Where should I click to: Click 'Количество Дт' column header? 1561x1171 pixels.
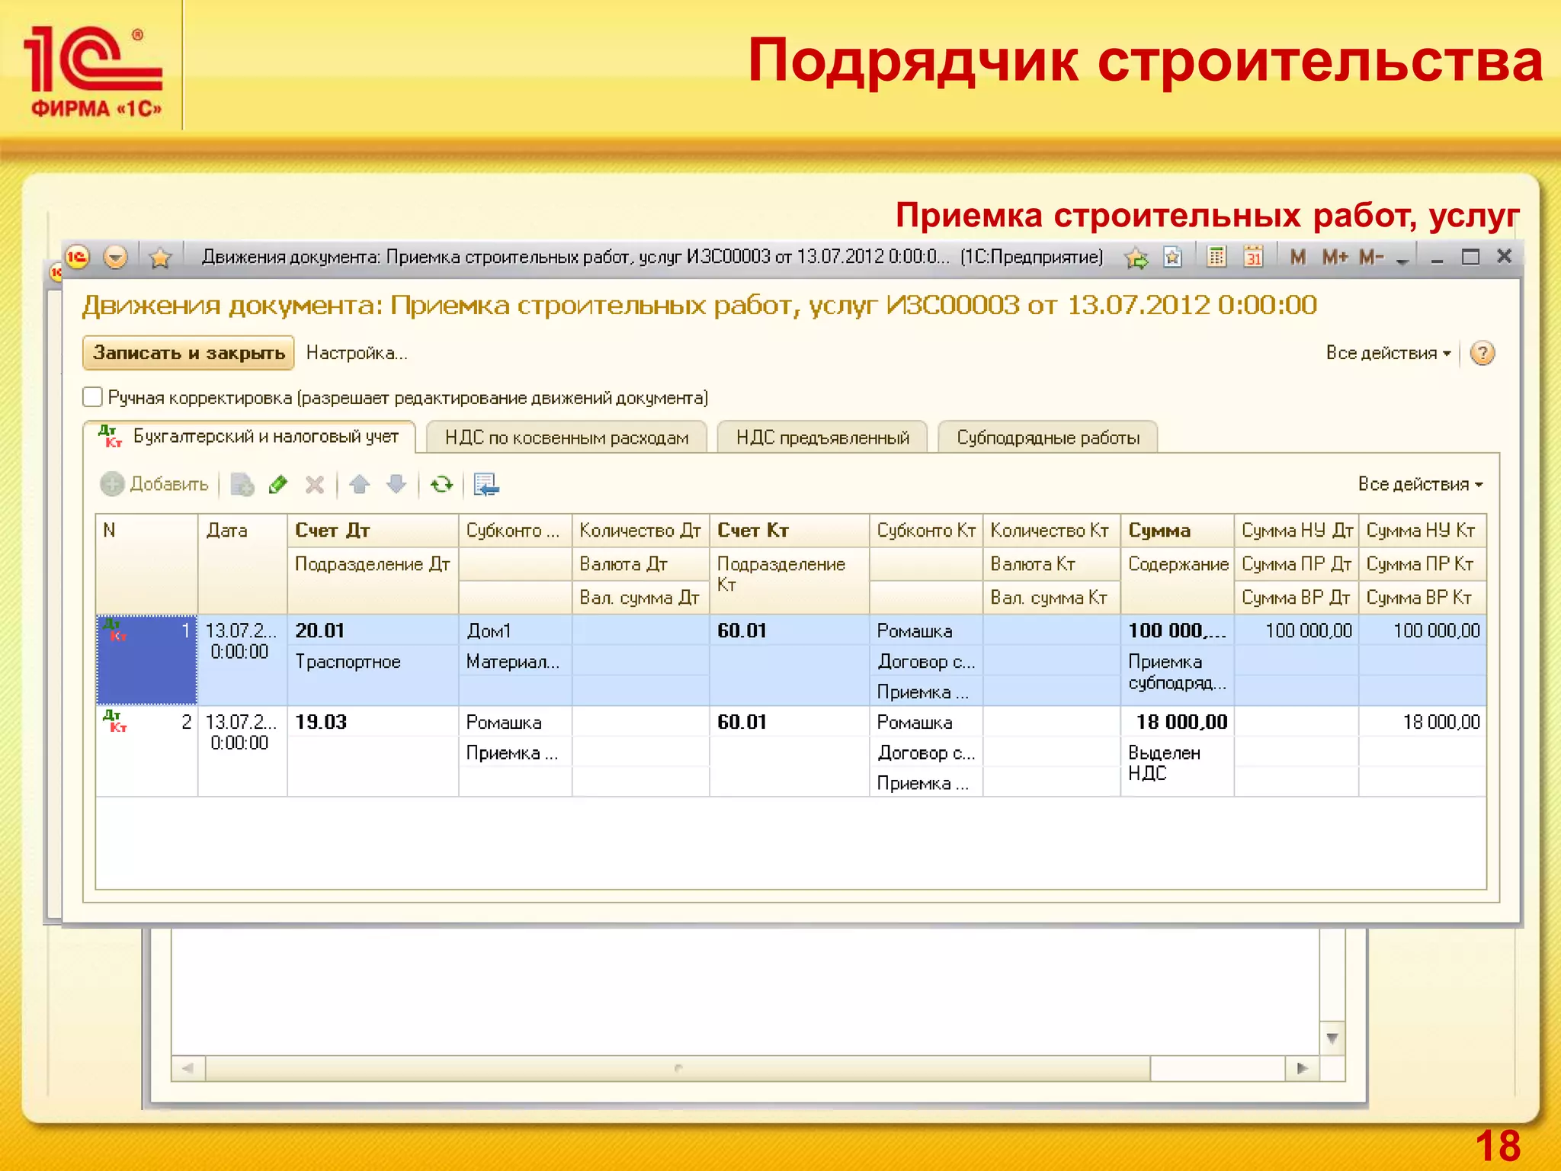pyautogui.click(x=640, y=531)
